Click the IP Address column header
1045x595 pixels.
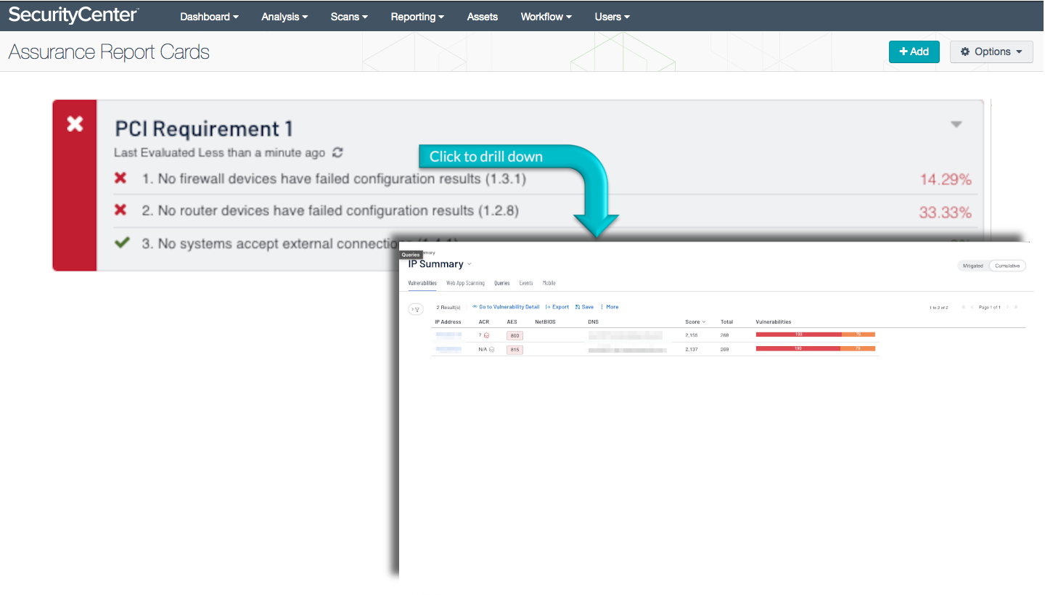(448, 321)
